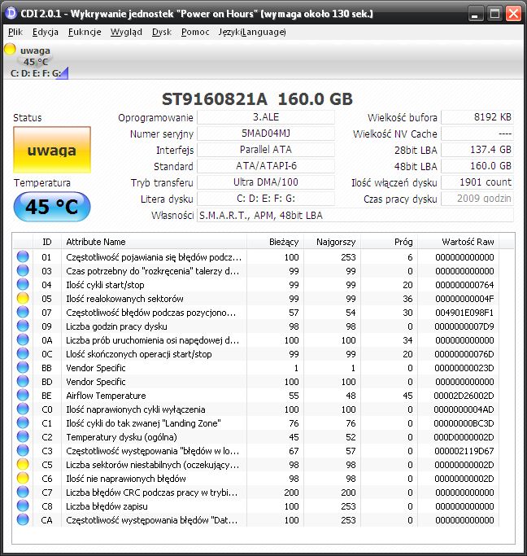
Task: Click the serial number field 5MAD04MJ
Action: pos(265,134)
